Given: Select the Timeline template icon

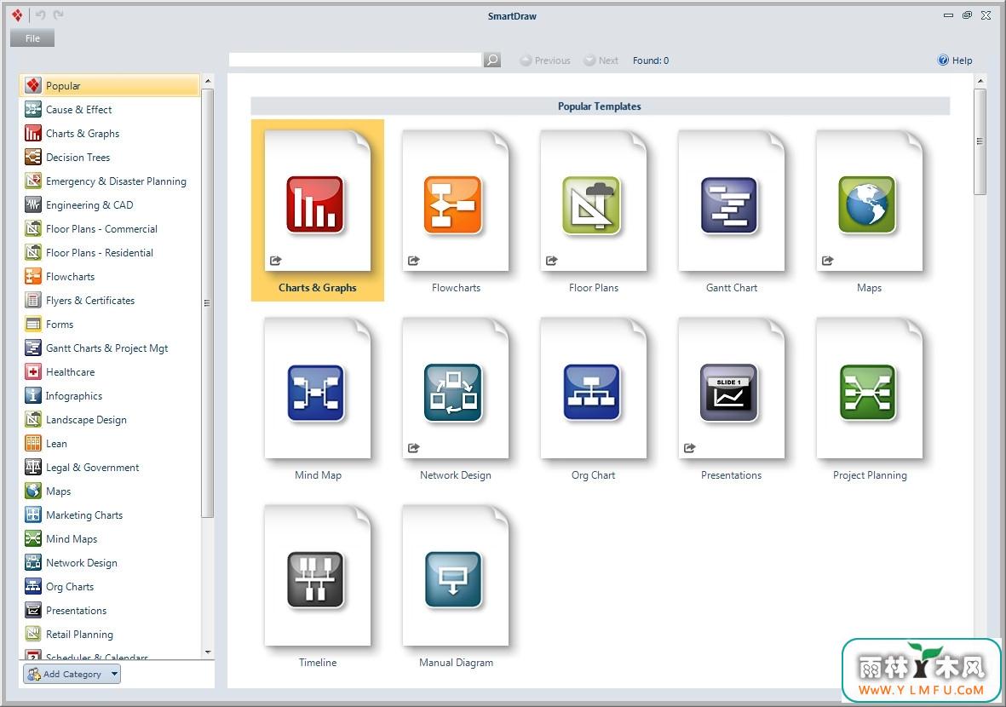Looking at the screenshot, I should (x=315, y=578).
